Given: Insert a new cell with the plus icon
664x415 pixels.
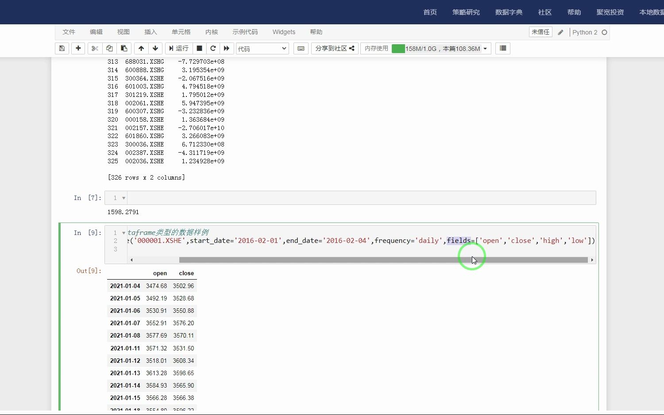Looking at the screenshot, I should [78, 48].
